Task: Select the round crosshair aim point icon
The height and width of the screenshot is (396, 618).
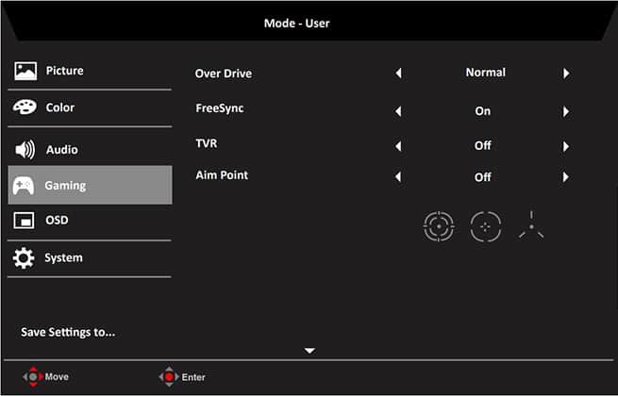Action: pos(438,226)
